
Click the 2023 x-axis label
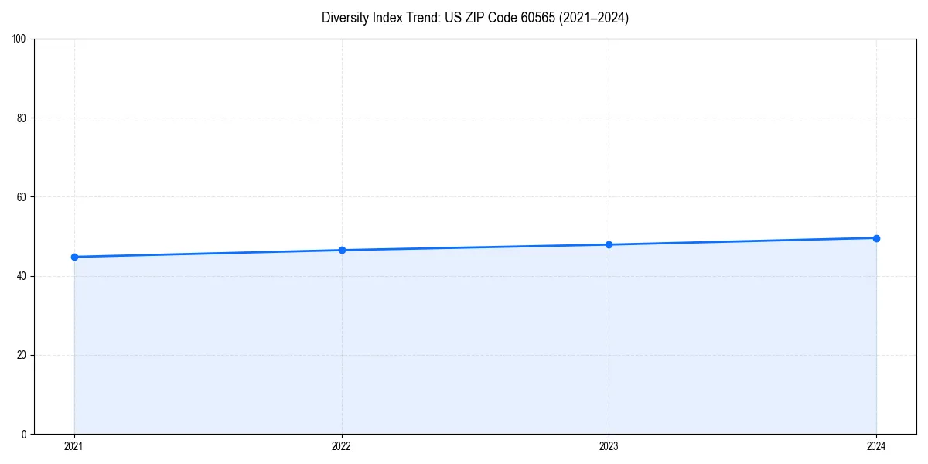(609, 445)
